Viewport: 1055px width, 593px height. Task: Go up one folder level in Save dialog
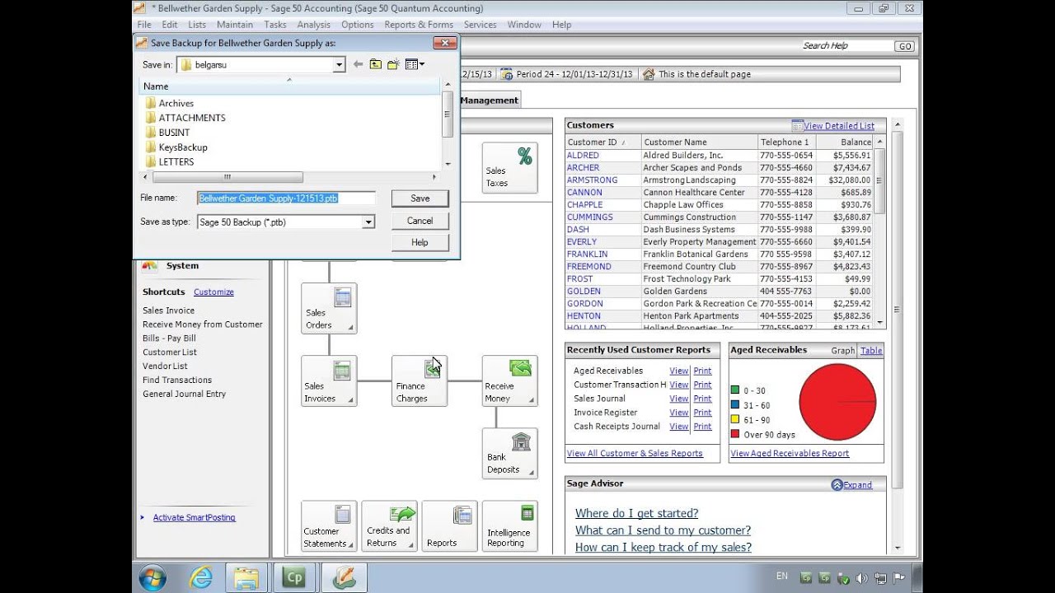[x=376, y=64]
